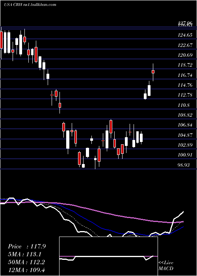This screenshot has height=276, width=197.
Task: Click the price label 118.72
Action: pos(185,65)
